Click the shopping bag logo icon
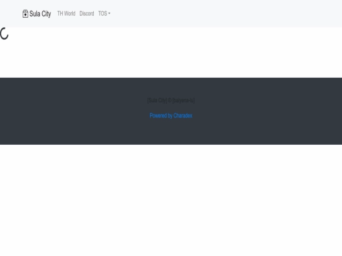Screen dimensions: 342x256 click(x=25, y=14)
